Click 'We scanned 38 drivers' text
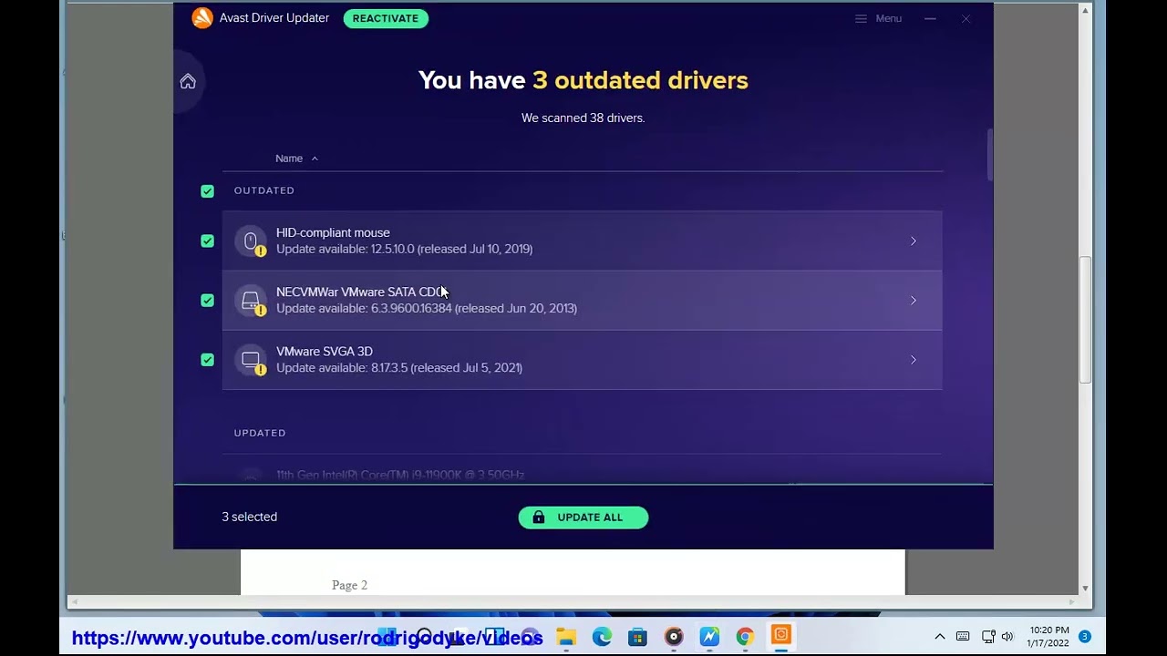The image size is (1167, 656). pyautogui.click(x=583, y=118)
